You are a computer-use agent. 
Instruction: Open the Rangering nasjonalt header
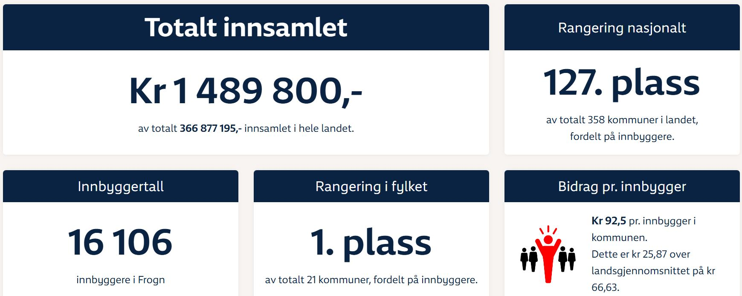click(622, 27)
